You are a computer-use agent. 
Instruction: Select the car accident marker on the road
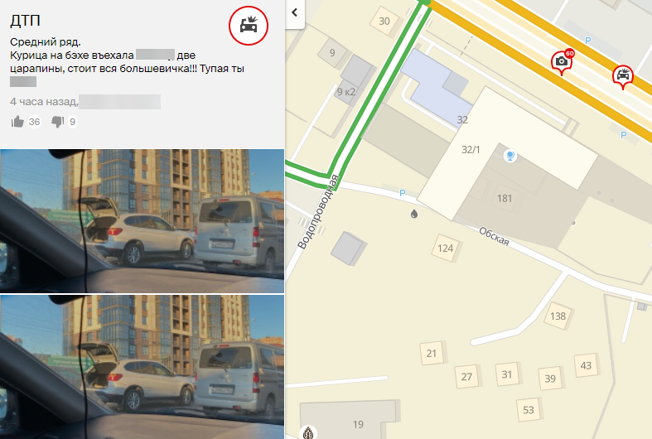click(x=622, y=76)
